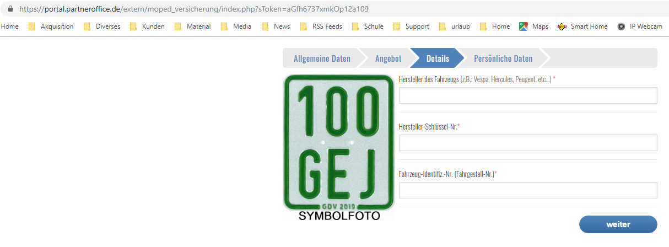The height and width of the screenshot is (247, 669).
Task: Open the Diverses bookmarks folder
Action: pos(102,26)
